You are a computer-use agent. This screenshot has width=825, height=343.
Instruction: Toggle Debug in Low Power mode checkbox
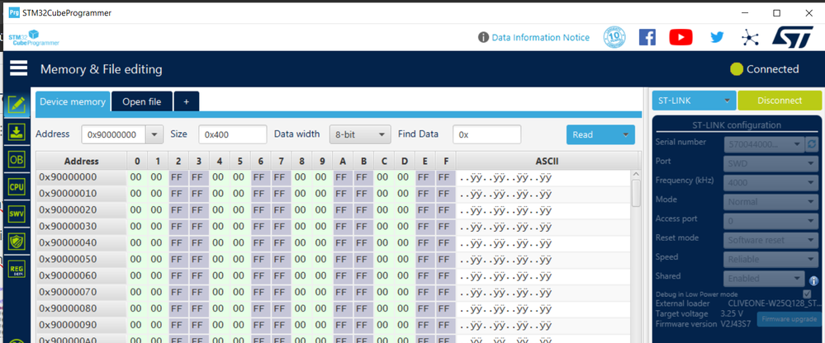tap(807, 294)
